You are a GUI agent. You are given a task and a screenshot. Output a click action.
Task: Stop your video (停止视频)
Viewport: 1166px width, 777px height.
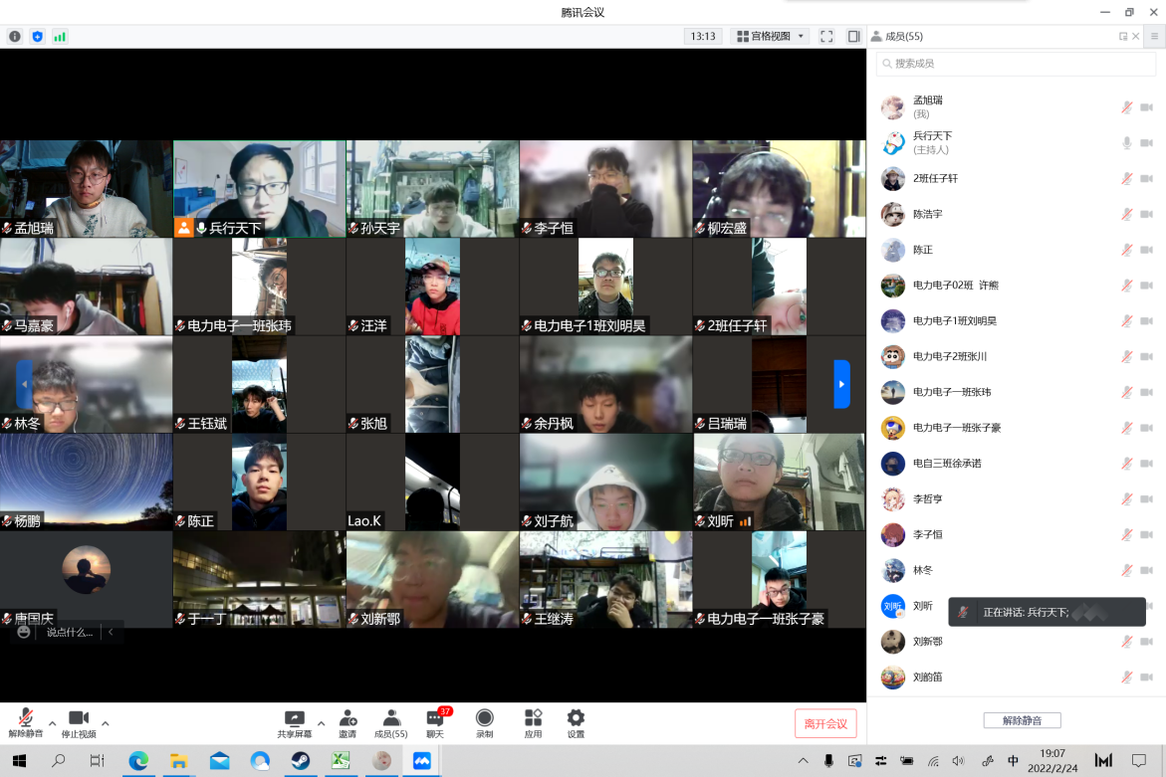pyautogui.click(x=79, y=723)
